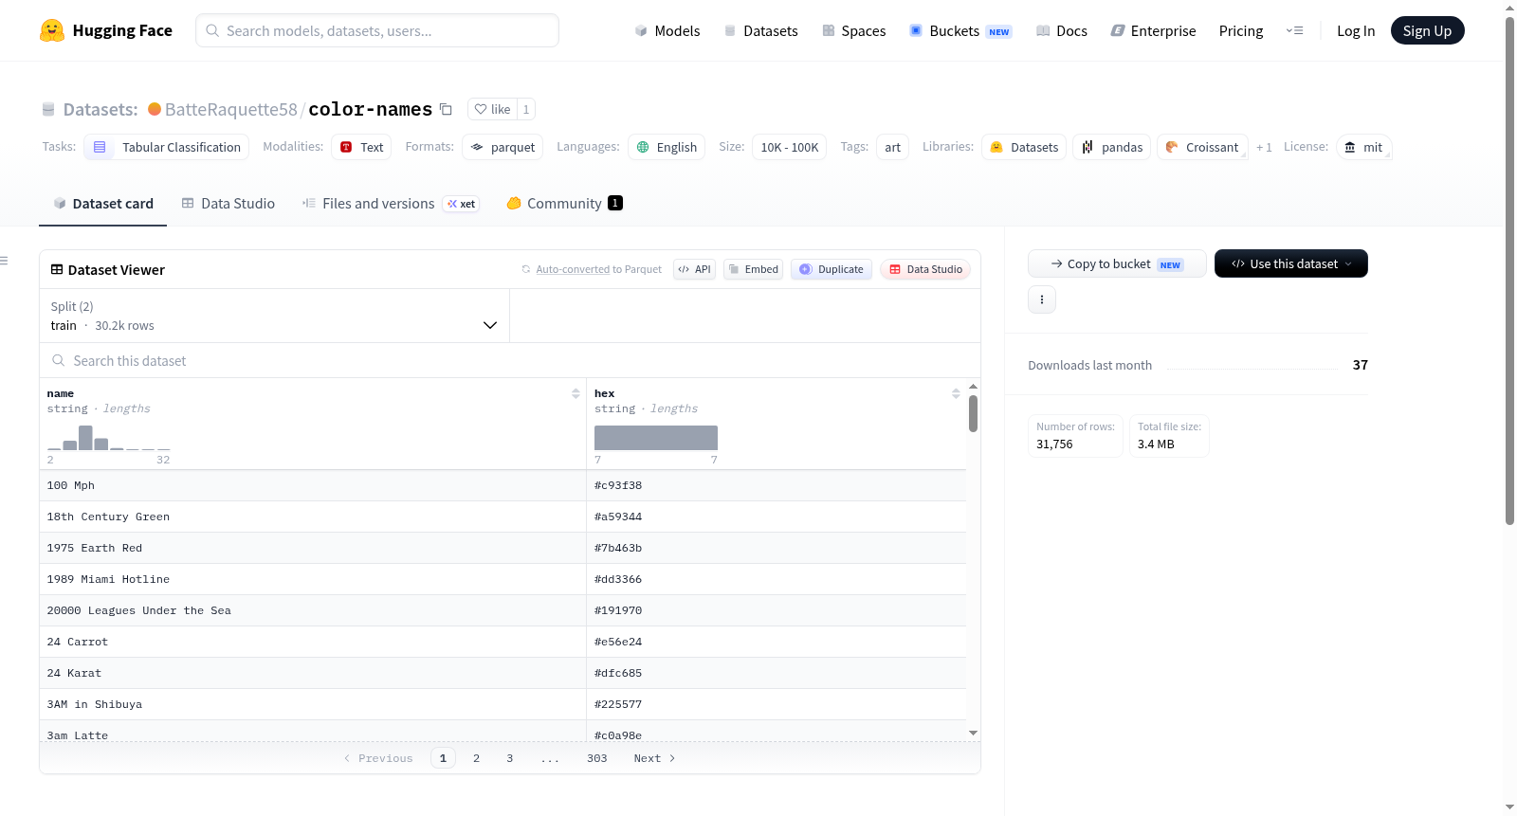Open the Use this dataset dropdown
Image resolution: width=1517 pixels, height=816 pixels.
[1291, 263]
